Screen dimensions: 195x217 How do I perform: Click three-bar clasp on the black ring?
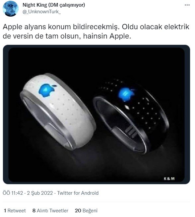click(131, 132)
